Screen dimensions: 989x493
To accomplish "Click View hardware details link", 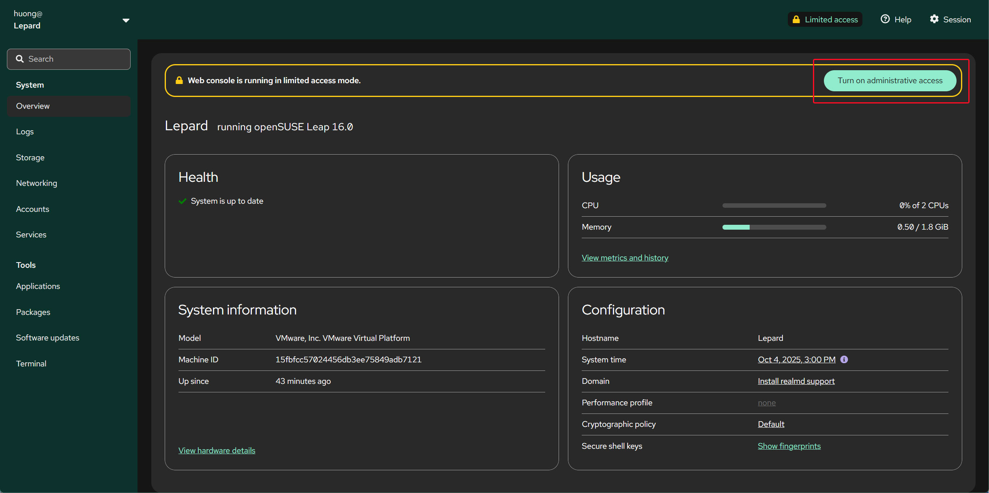I will pyautogui.click(x=217, y=450).
